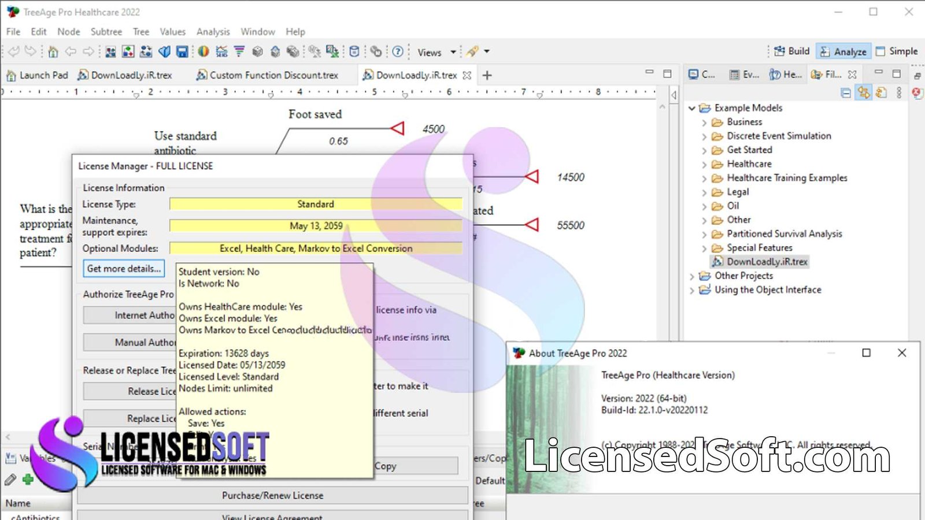
Task: Click the blue floppy-disk Save icon
Action: (182, 52)
